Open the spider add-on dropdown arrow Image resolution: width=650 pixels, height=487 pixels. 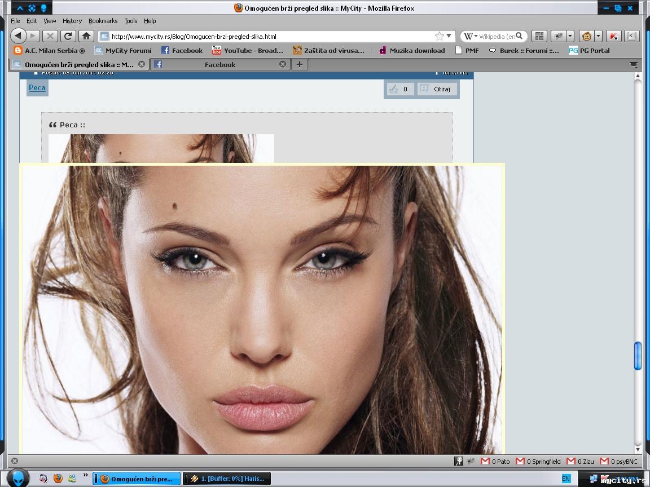click(570, 36)
